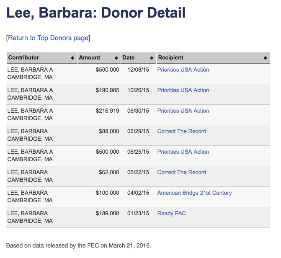Open the Ready PAC recipient link
The image size is (281, 258).
click(x=171, y=214)
